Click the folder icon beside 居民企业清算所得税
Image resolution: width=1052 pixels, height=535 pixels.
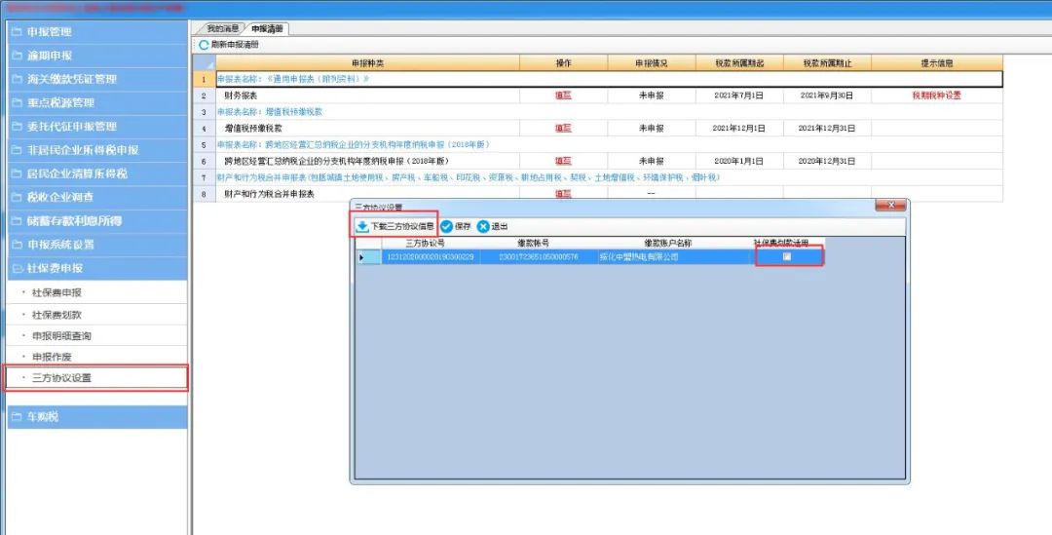(17, 173)
